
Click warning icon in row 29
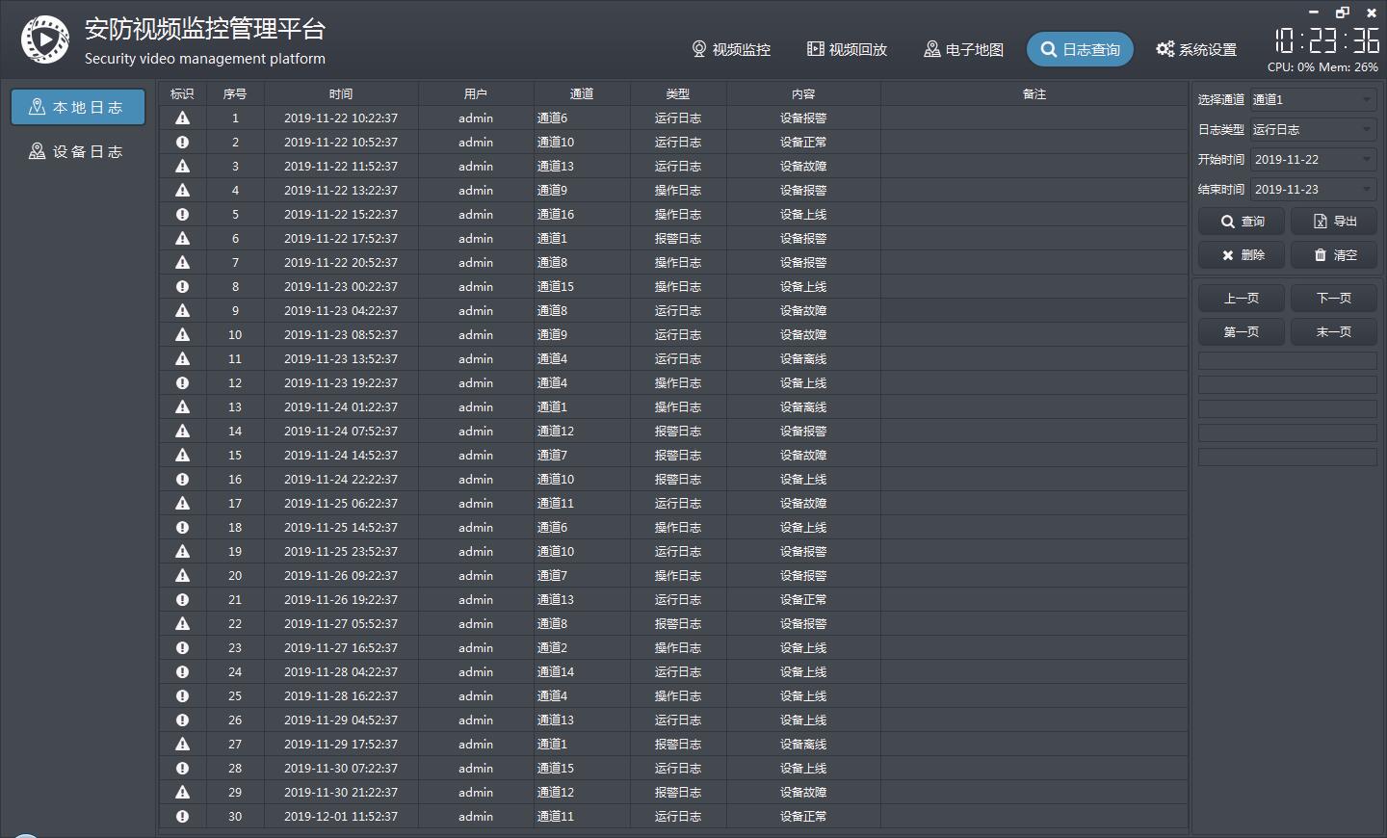tap(182, 792)
